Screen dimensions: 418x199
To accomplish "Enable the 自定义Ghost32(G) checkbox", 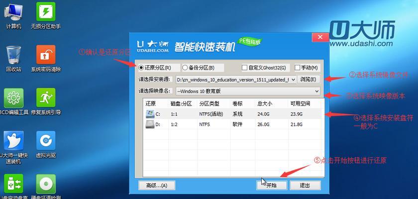I will [244, 68].
